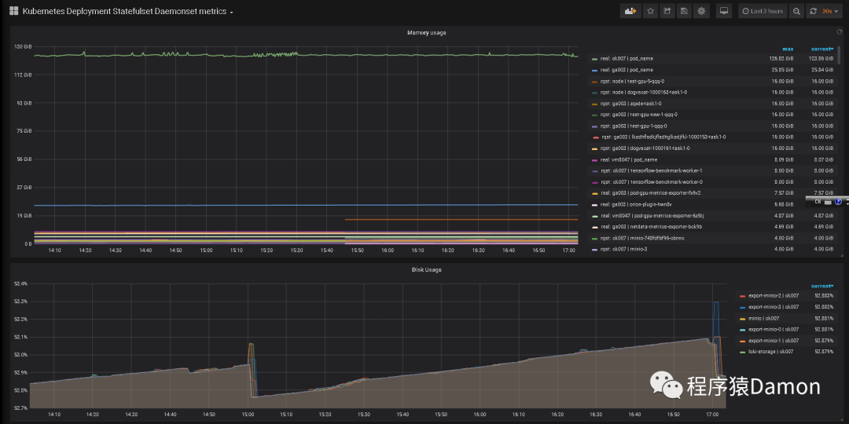
Task: Sort Memory legend by max column
Action: point(788,49)
